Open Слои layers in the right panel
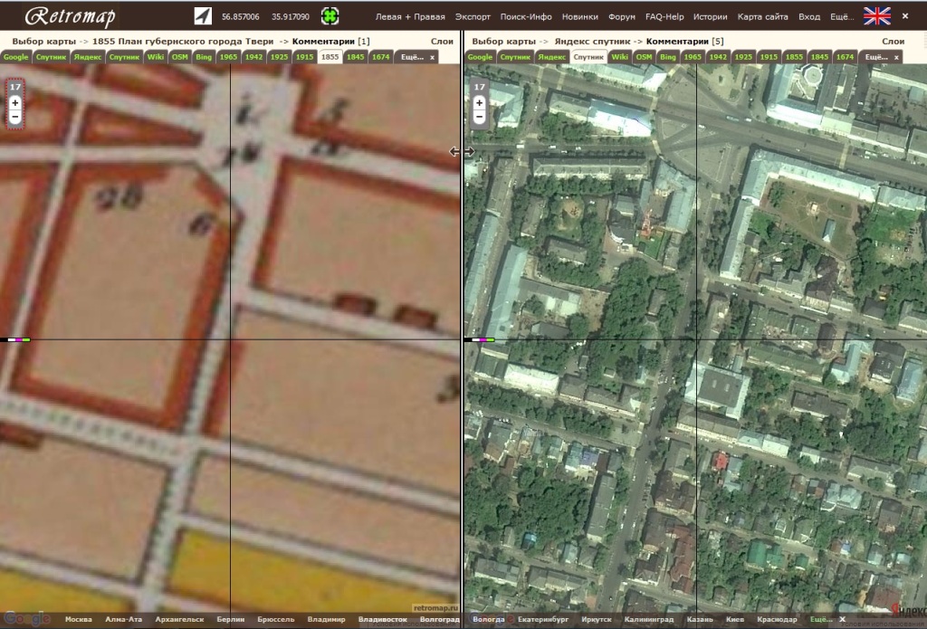927x629 pixels. [894, 42]
